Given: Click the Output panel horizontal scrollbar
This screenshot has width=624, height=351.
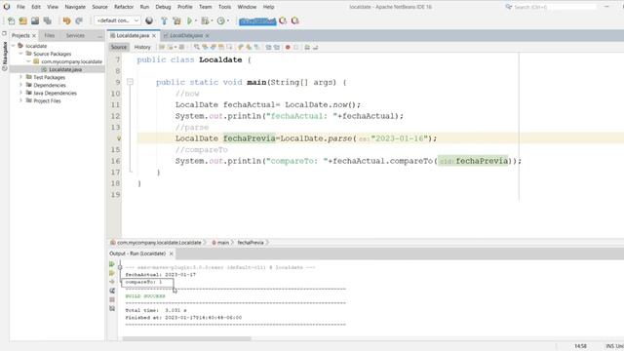Looking at the screenshot, I should click(x=186, y=338).
